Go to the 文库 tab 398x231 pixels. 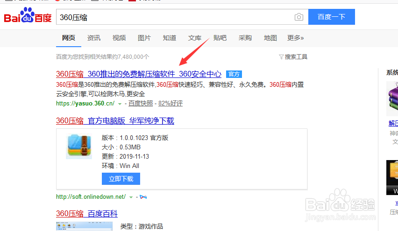(195, 38)
